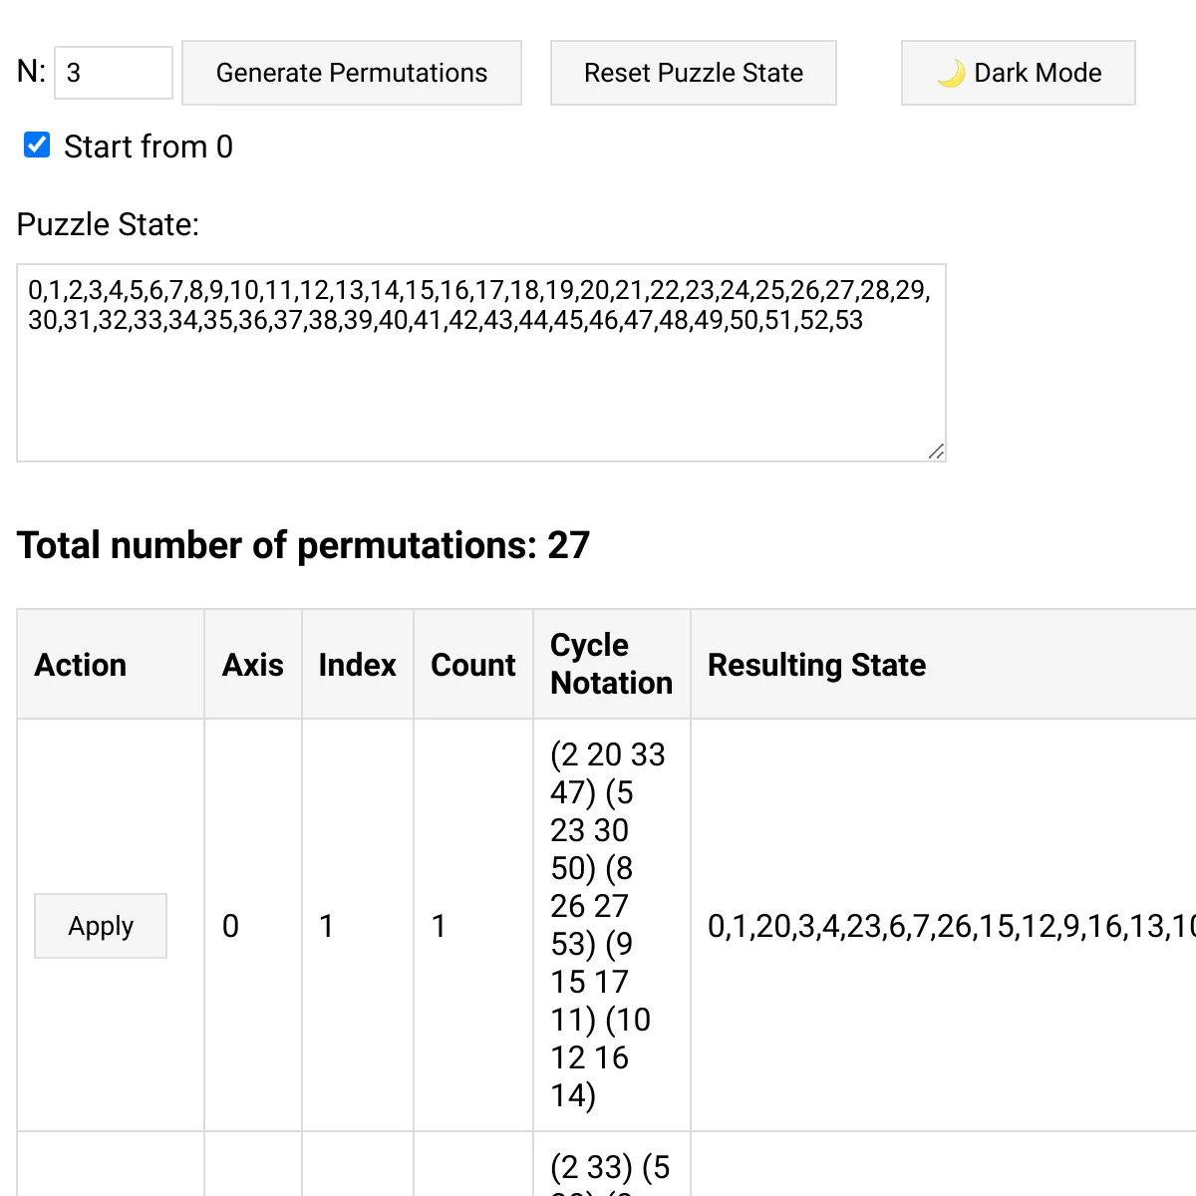1196x1196 pixels.
Task: Select the Resulting State column header
Action: pos(817,665)
